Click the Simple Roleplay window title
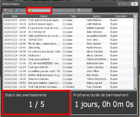140x117 pixels. pos(11,4)
